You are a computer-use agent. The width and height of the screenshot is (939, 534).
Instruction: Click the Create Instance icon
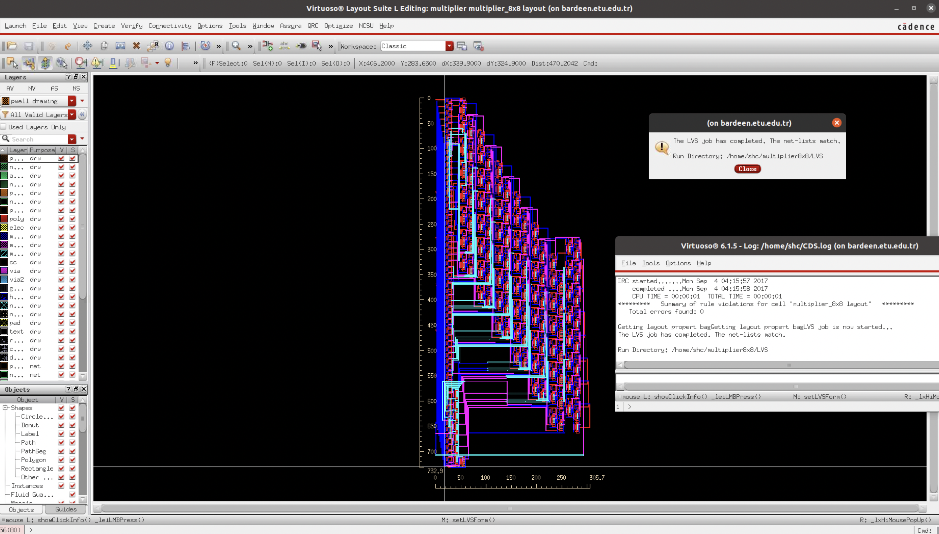(268, 46)
